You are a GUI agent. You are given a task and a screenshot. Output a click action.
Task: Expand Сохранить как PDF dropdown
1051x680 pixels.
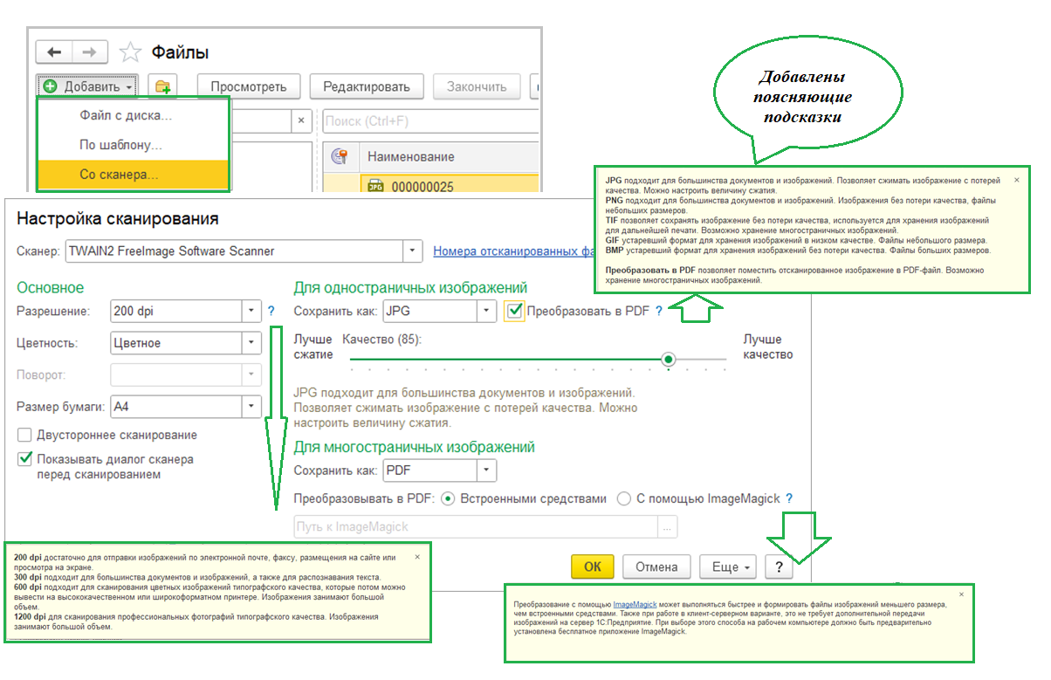[x=487, y=471]
